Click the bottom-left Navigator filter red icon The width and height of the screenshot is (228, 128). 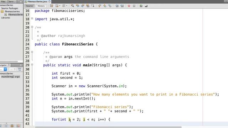point(18,126)
